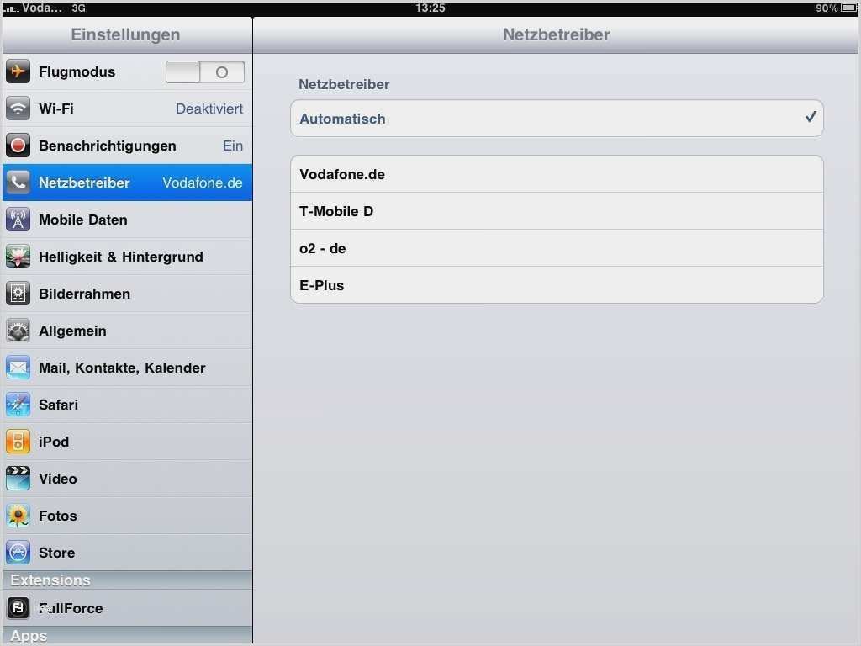This screenshot has width=861, height=646.
Task: Open the Video settings entry
Action: (128, 479)
